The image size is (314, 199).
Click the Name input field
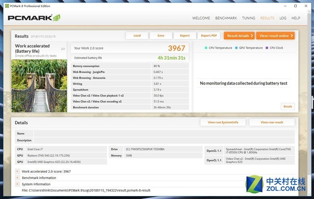coord(164,133)
